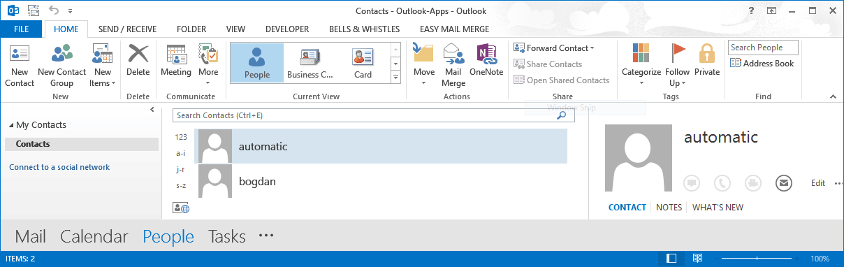The height and width of the screenshot is (267, 844).
Task: Switch to WHAT'S NEW tab
Action: (x=718, y=208)
